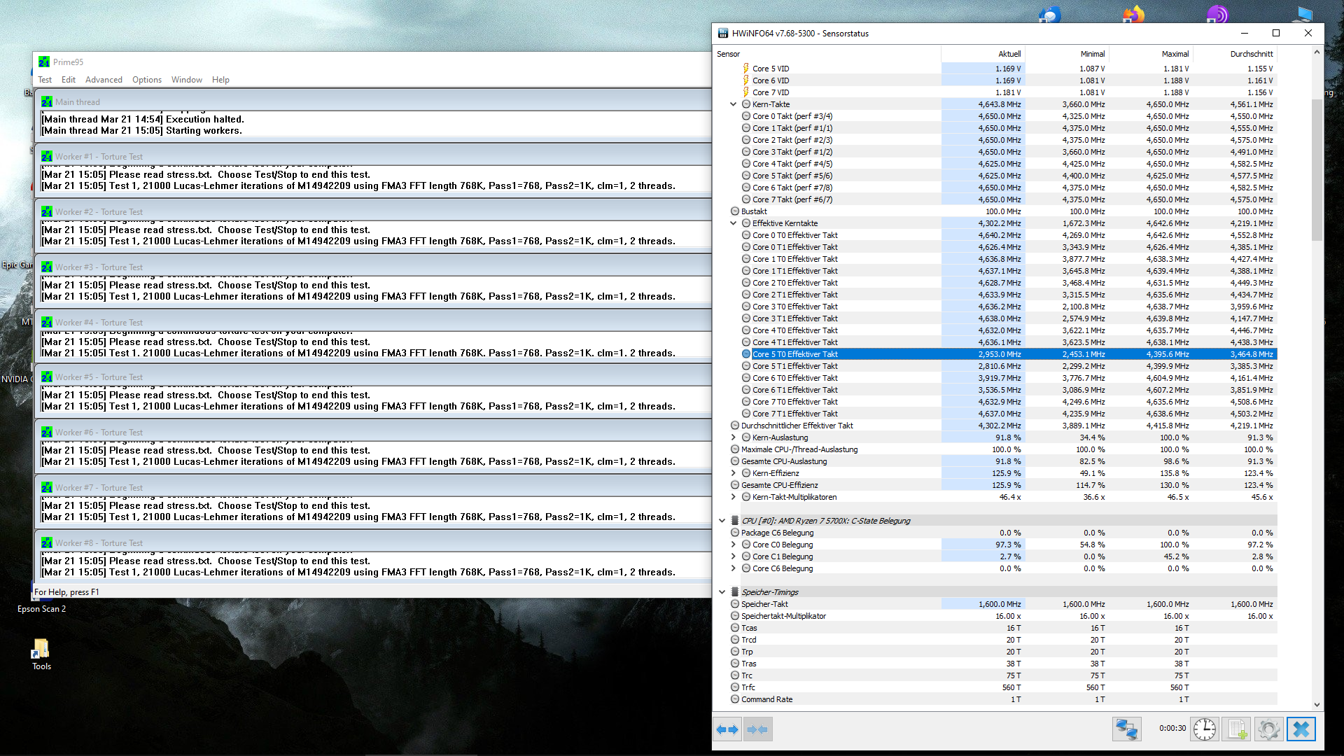Open the Advanced menu in Prime95
The height and width of the screenshot is (756, 1344).
[x=104, y=80]
